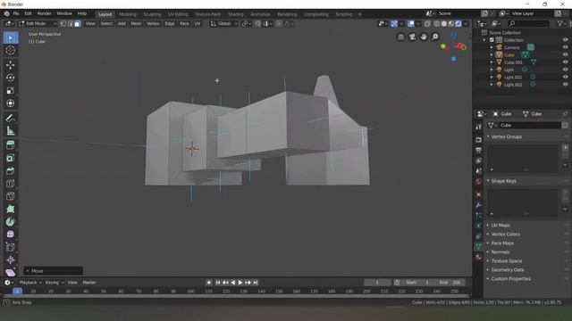Select the Cube object in outliner
The width and height of the screenshot is (572, 321).
point(509,55)
